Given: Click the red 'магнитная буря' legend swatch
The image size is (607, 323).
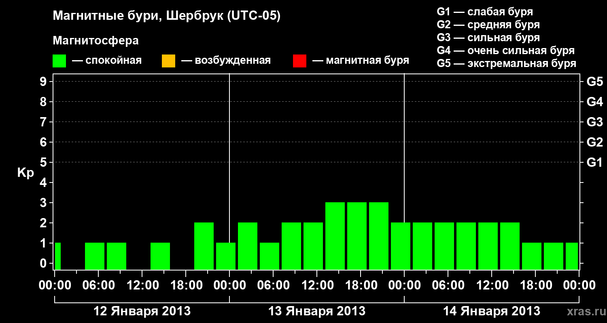Looking at the screenshot, I should pos(299,61).
